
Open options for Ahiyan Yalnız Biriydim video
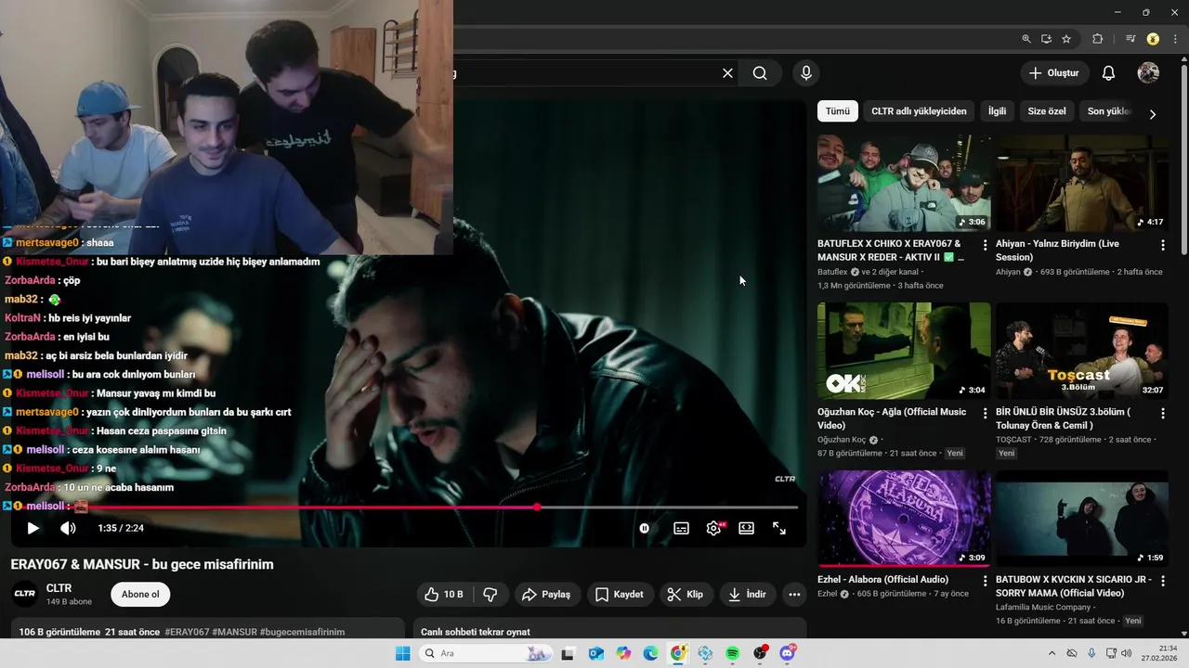(x=1163, y=245)
